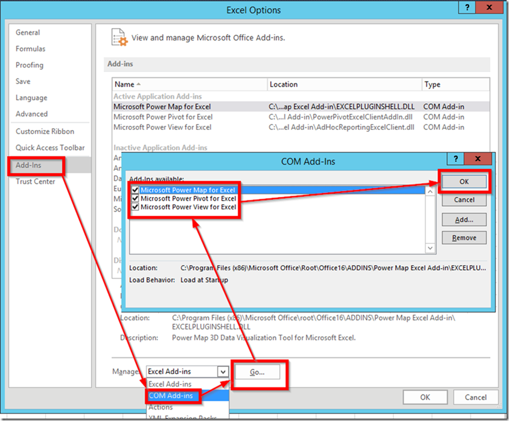The image size is (509, 421).
Task: Close the COM Add-Ins dialog
Action: 478,159
